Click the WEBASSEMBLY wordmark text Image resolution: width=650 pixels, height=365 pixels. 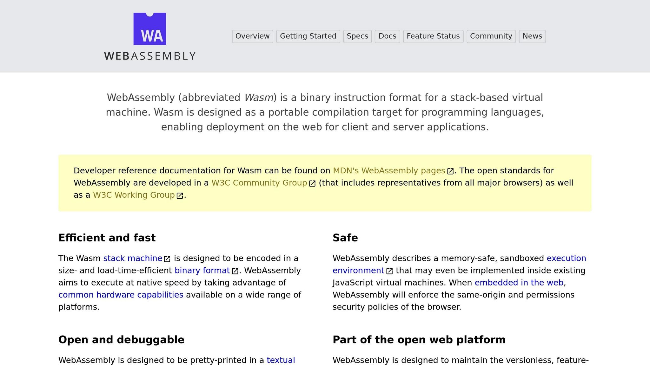click(x=150, y=56)
